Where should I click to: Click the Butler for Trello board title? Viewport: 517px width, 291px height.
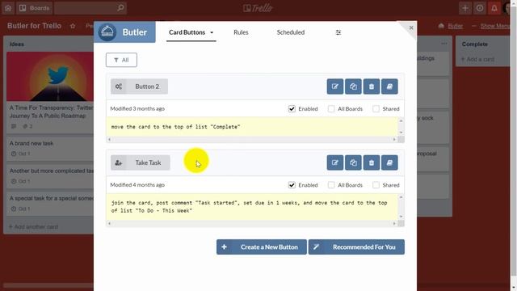[34, 26]
